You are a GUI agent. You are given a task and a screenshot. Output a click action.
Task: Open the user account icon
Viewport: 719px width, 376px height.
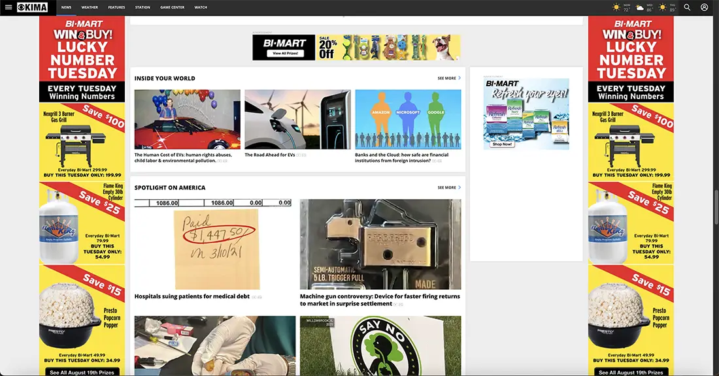pos(705,7)
